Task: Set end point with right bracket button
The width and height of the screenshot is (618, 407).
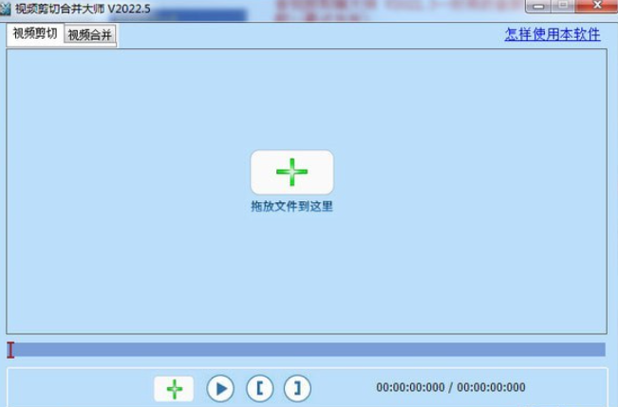Action: pyautogui.click(x=297, y=388)
